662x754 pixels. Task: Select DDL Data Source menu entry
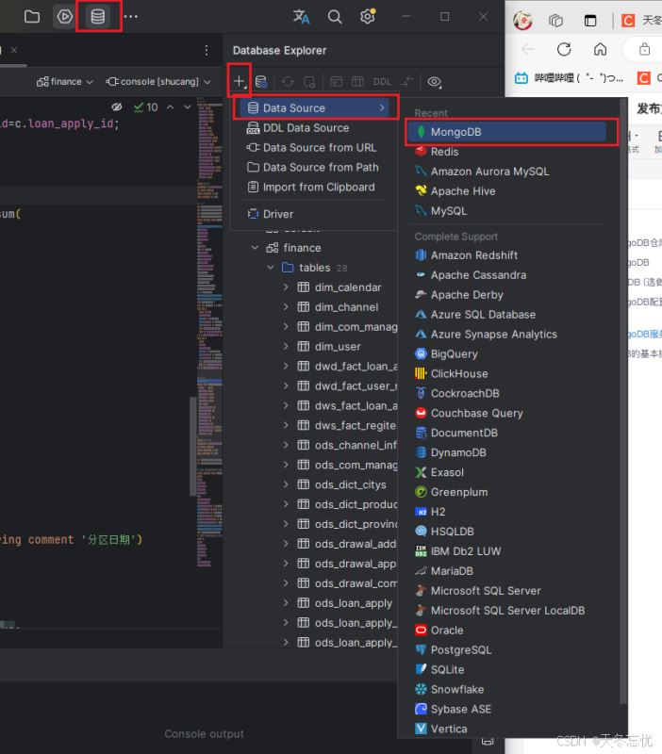click(x=305, y=128)
